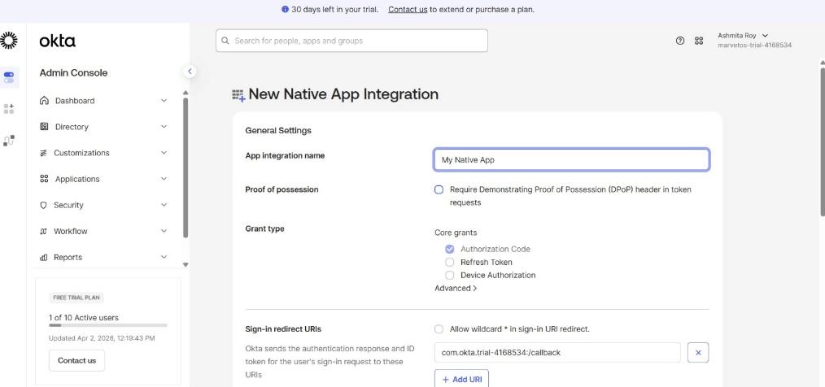Click the Applications grid icon
Image resolution: width=825 pixels, height=387 pixels.
[x=44, y=179]
